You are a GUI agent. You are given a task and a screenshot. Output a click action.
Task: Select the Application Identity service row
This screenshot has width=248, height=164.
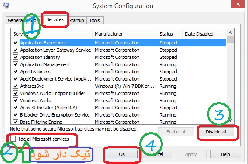click(119, 57)
